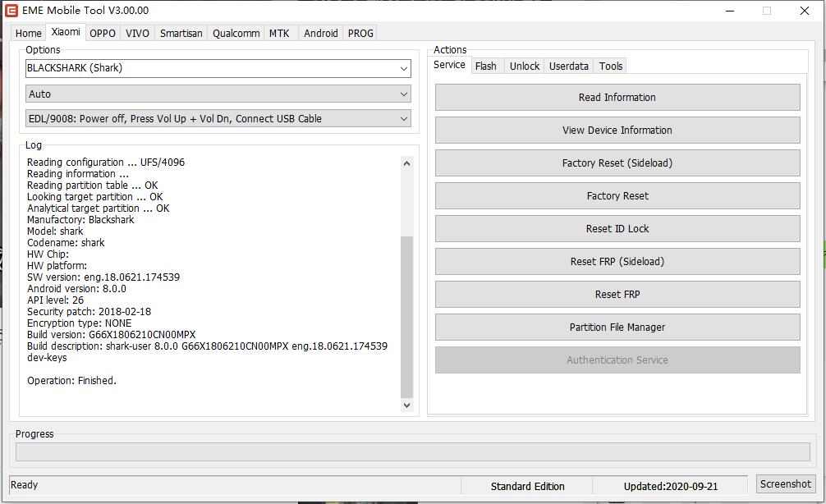Viewport: 826px width, 504px height.
Task: Click the 'Operation: Finished.' log line
Action: tap(71, 381)
